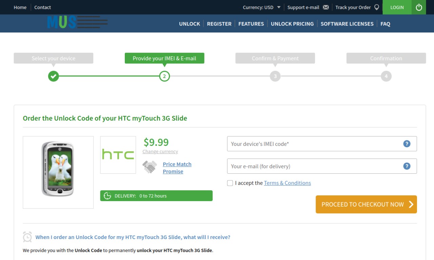Click the 'Confirm & Payment' step label
The width and height of the screenshot is (434, 260).
275,58
